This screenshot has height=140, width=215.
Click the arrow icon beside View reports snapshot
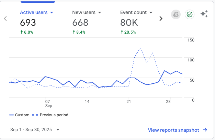[205, 130]
